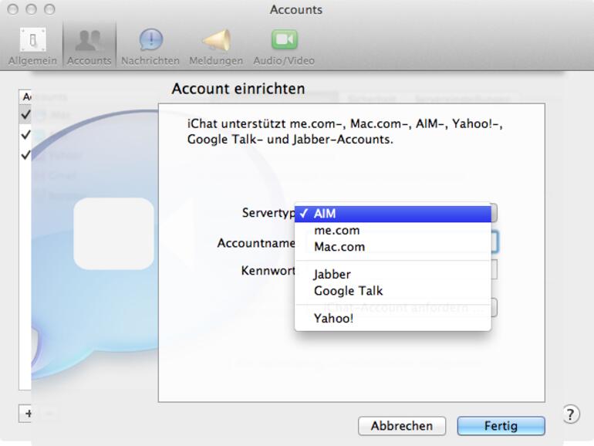Choose me.com as server type
The height and width of the screenshot is (446, 594).
tap(393, 231)
